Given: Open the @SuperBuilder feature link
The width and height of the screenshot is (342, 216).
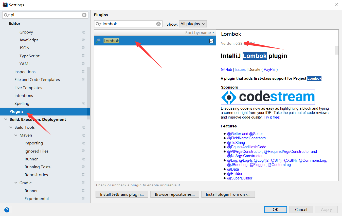Looking at the screenshot, I should 240,178.
